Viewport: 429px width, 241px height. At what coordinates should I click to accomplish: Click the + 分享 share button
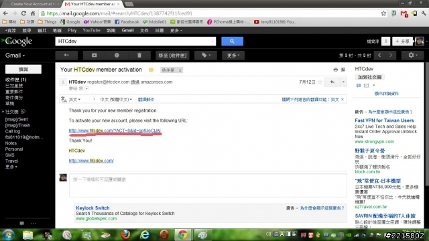coord(402,42)
